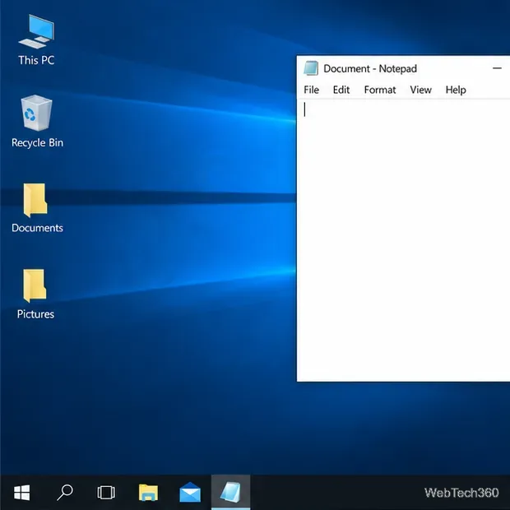The image size is (510, 510).
Task: Open the Edit menu in Notepad
Action: [x=341, y=90]
